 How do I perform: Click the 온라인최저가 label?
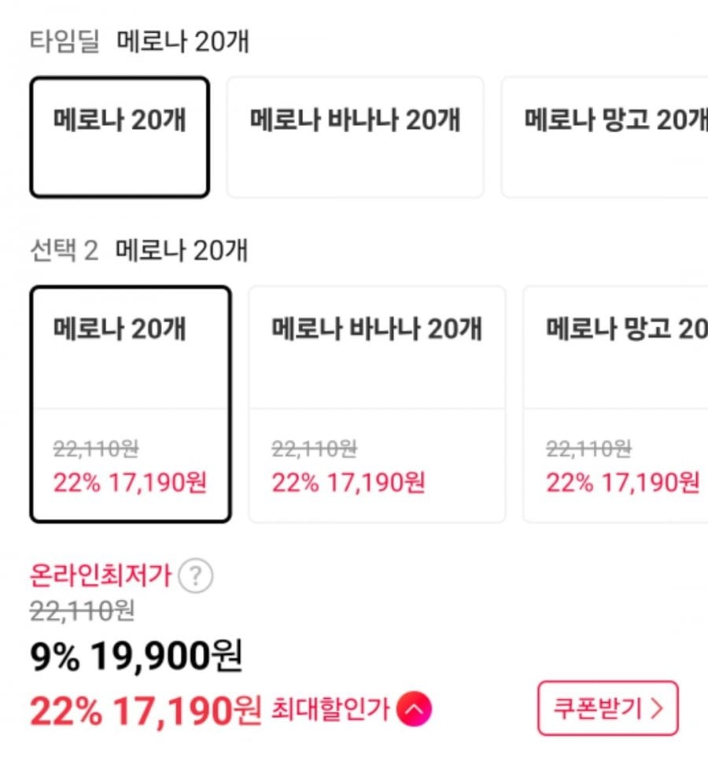[100, 576]
